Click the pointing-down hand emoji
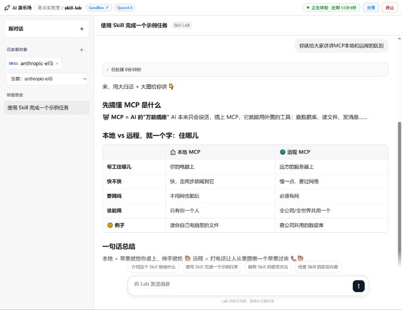 (171, 87)
